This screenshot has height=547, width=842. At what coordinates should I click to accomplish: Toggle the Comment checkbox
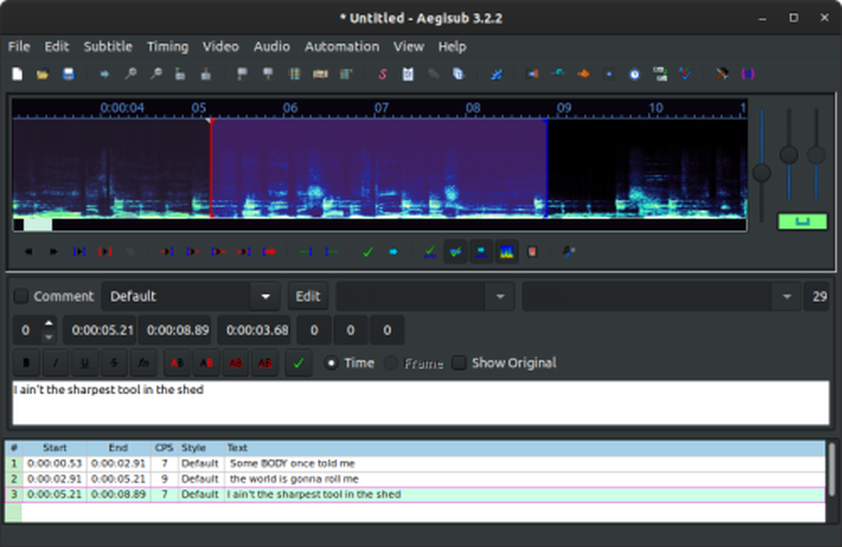pyautogui.click(x=22, y=296)
